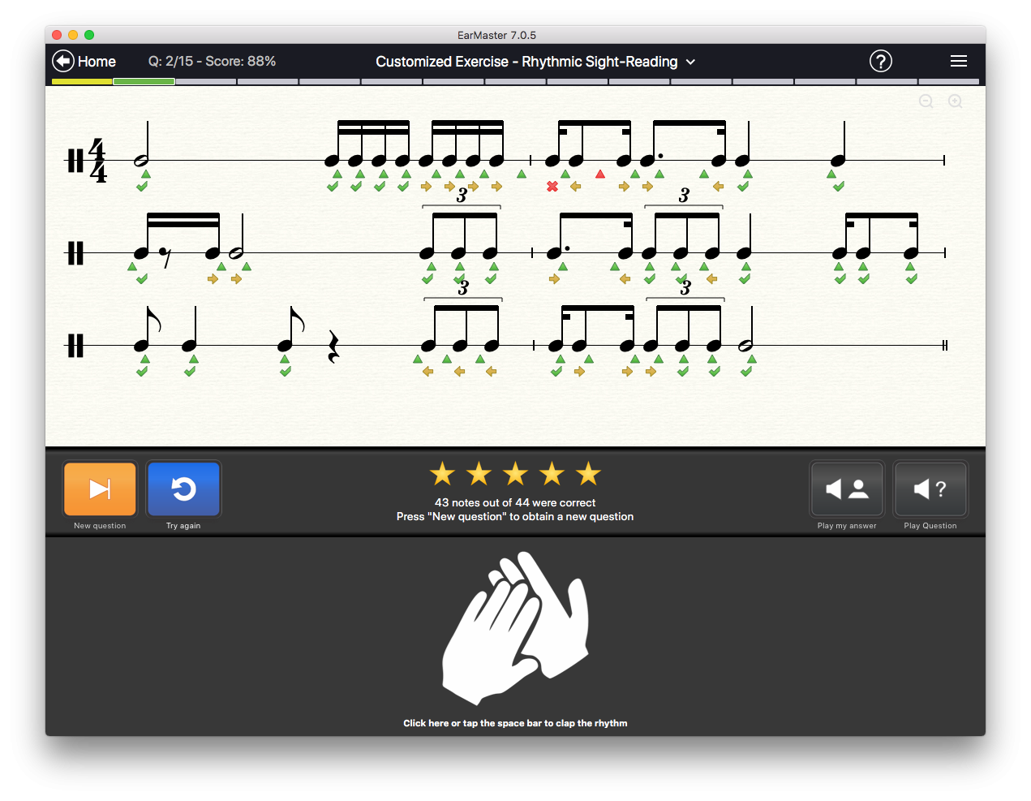Zoom out the score with magnifier minus icon

(926, 101)
